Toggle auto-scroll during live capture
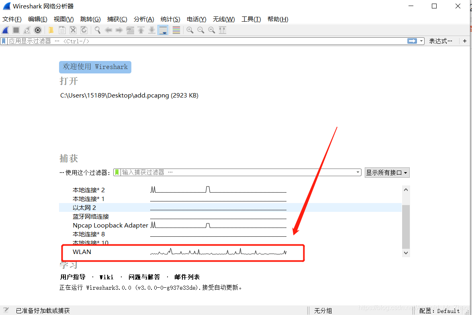Viewport: 472px width, 315px height. click(163, 30)
